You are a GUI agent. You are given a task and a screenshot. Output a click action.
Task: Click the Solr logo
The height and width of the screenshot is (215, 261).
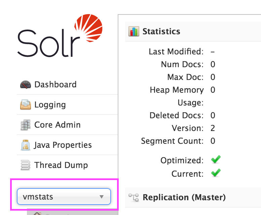pyautogui.click(x=60, y=36)
